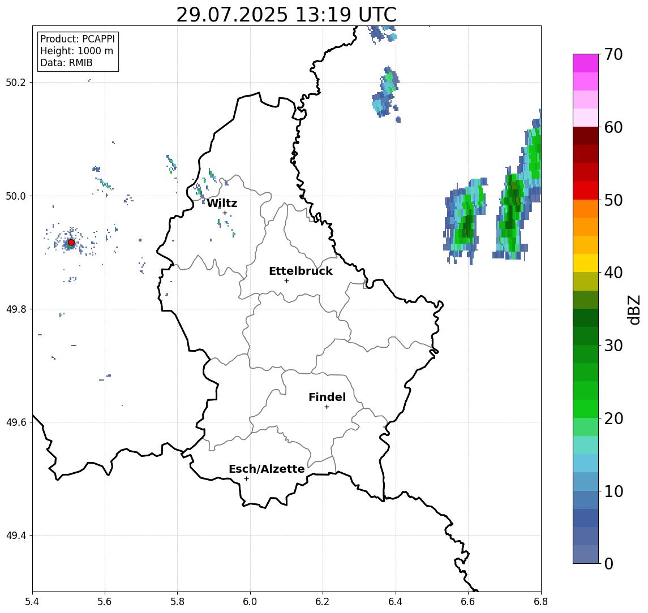
Task: Click the plus marker below Wiltz
Action: coord(225,213)
